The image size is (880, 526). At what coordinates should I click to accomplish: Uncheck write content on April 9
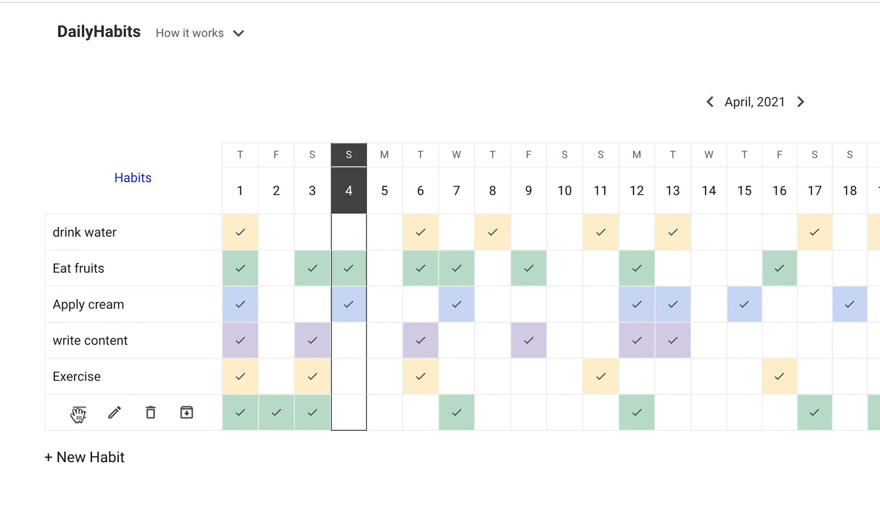[x=529, y=341]
